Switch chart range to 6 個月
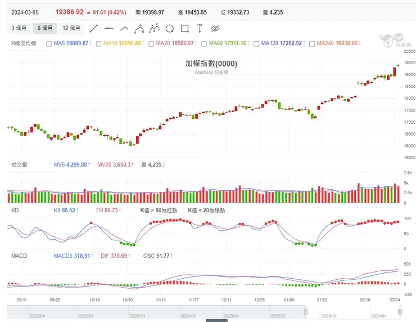This screenshot has height=322, width=416. [x=45, y=28]
